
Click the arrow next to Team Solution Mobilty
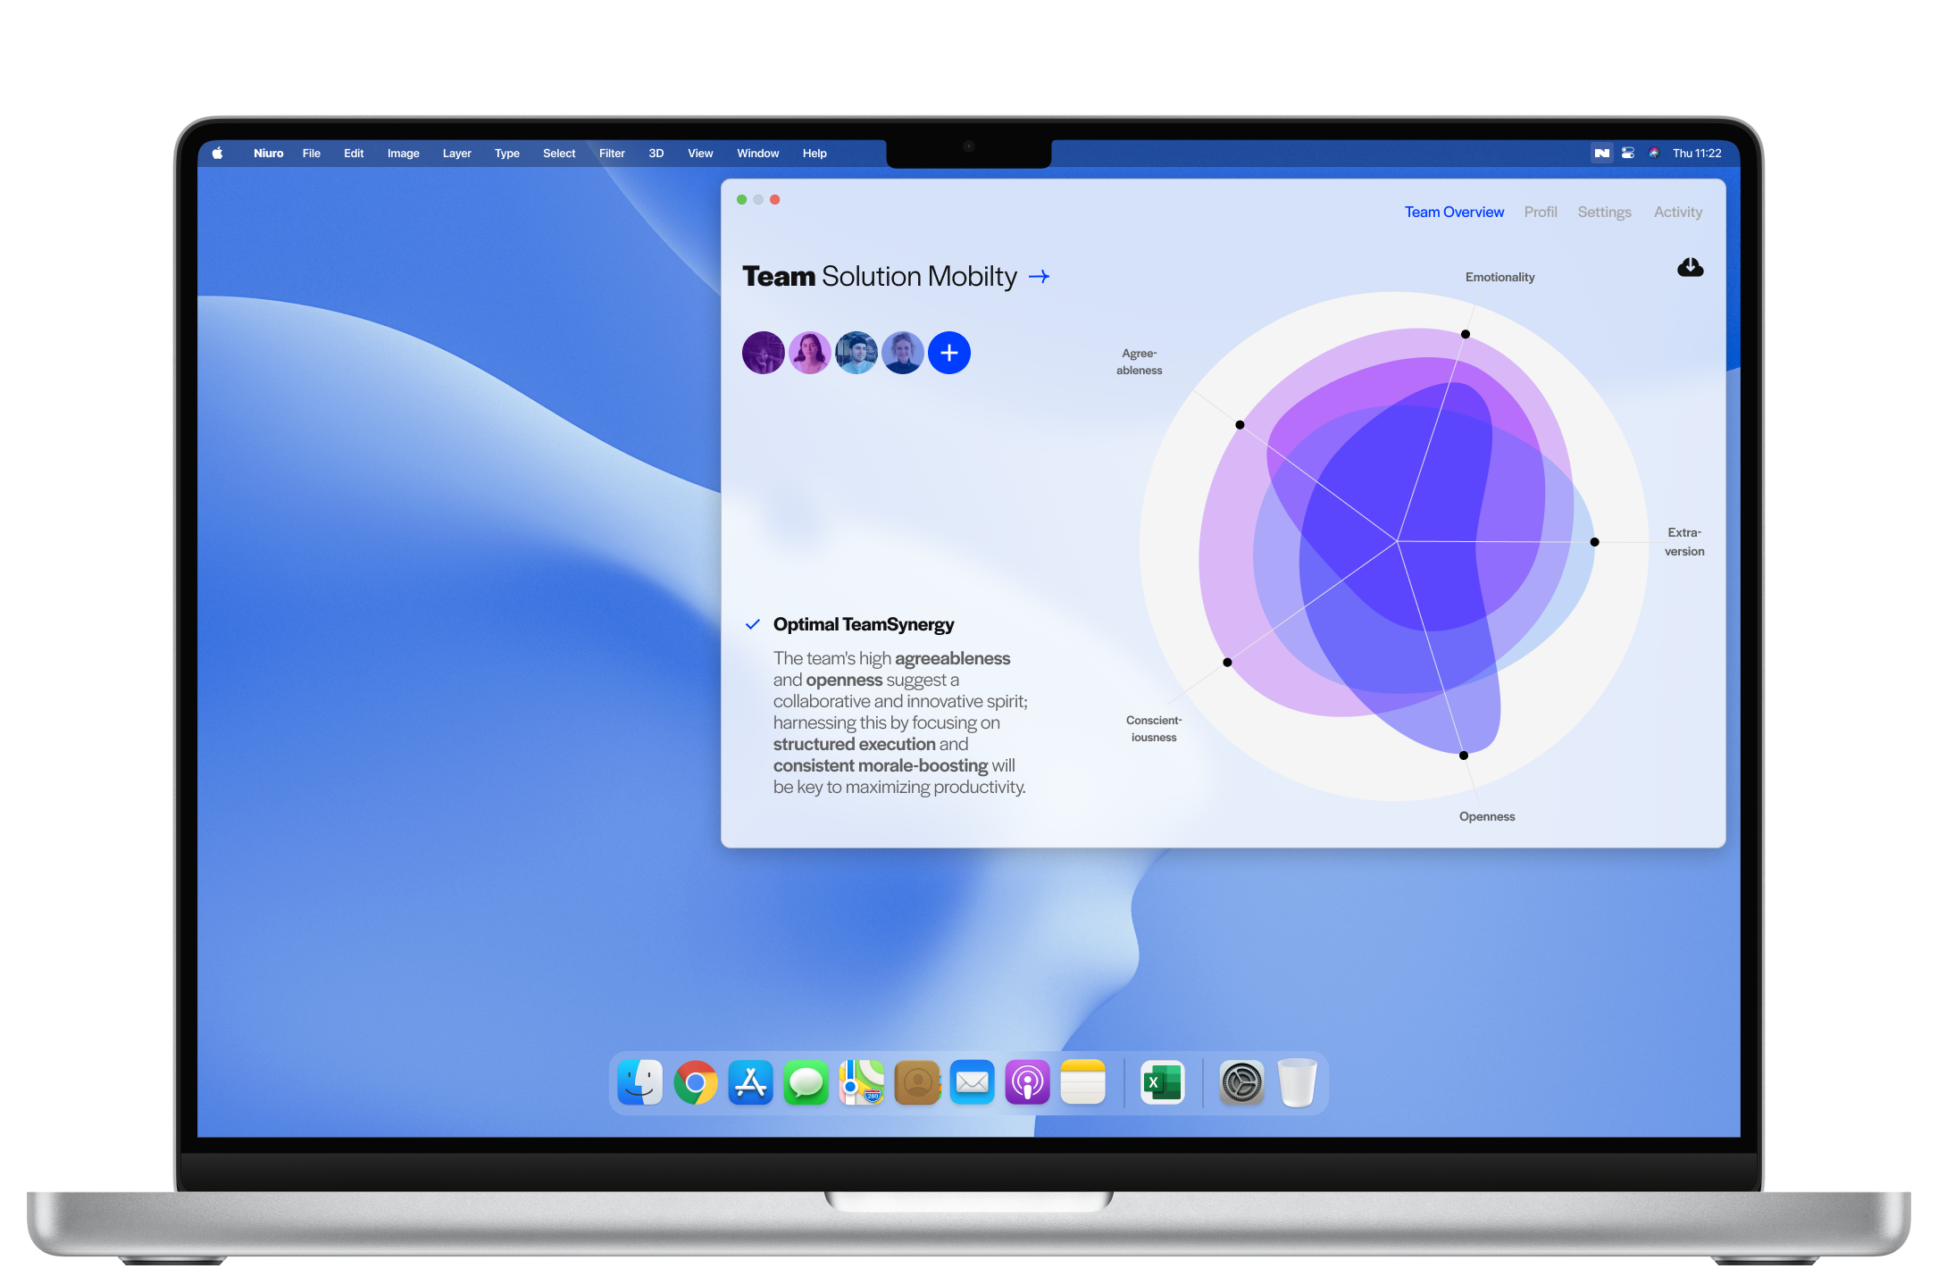(1039, 277)
